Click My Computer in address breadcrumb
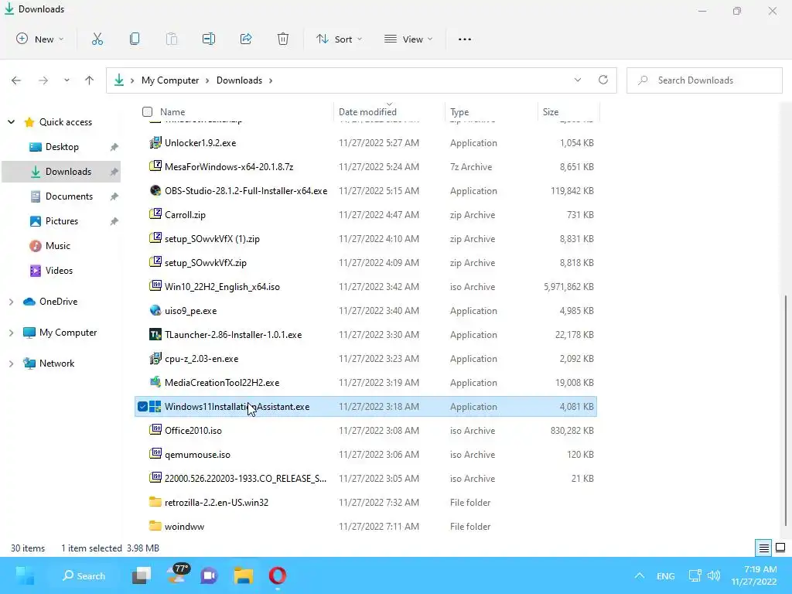This screenshot has width=792, height=594. tap(170, 80)
